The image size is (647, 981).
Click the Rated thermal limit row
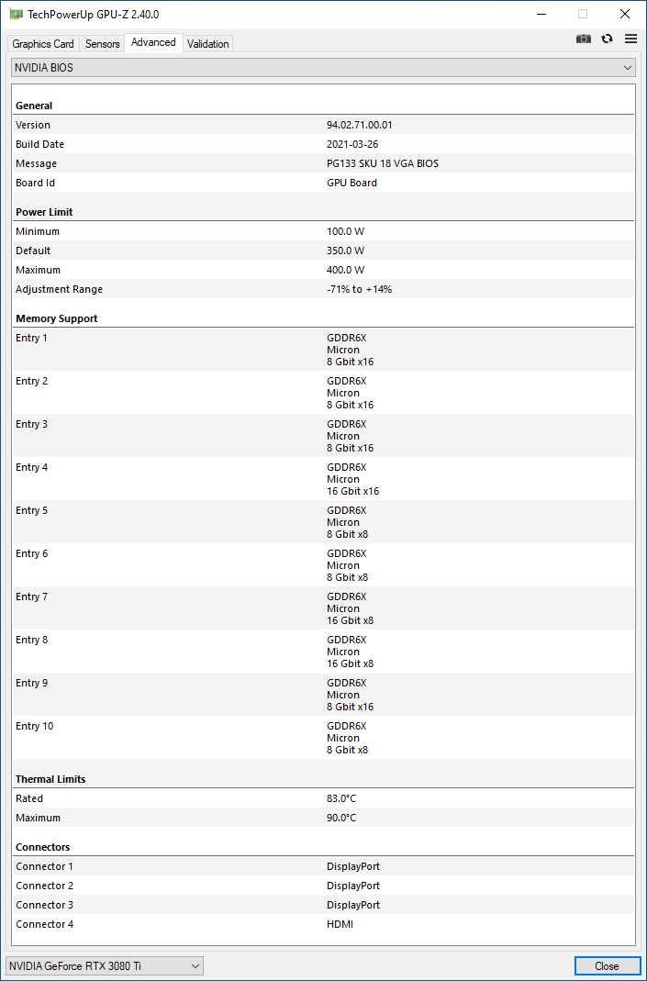coord(323,798)
